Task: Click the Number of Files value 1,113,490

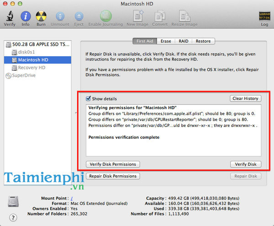Action: (179, 214)
